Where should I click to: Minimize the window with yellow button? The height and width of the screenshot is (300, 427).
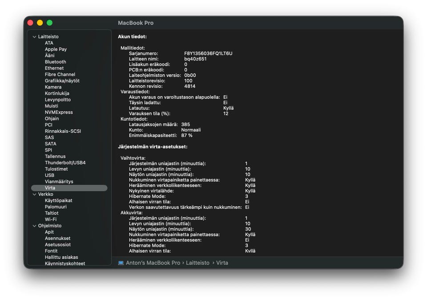pos(40,23)
